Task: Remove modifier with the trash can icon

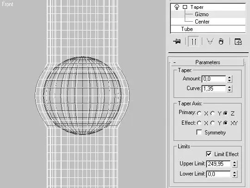Action: click(x=221, y=42)
